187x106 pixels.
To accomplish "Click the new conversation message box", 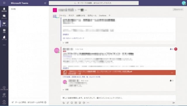I will tap(118, 98).
